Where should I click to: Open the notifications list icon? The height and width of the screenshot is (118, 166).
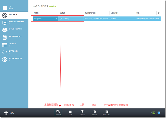[x=153, y=113]
